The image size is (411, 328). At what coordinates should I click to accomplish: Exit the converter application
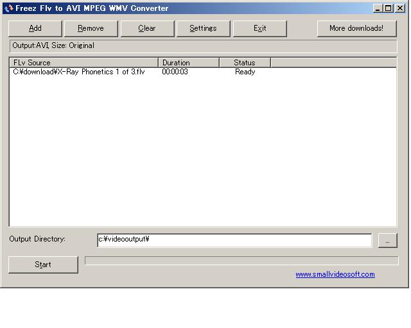click(x=259, y=29)
